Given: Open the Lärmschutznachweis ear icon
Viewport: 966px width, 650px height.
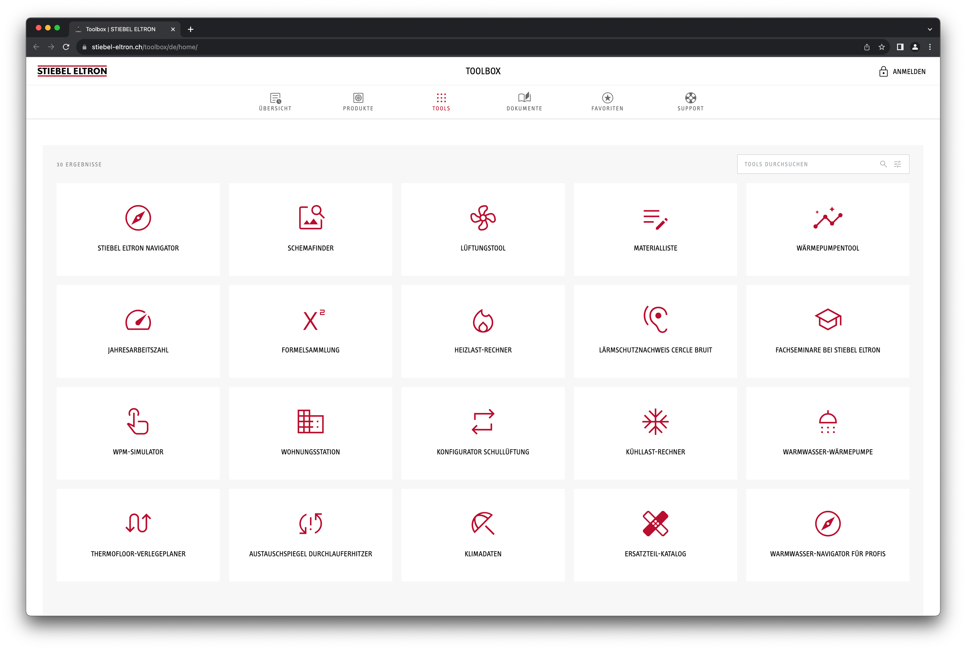Looking at the screenshot, I should (655, 319).
